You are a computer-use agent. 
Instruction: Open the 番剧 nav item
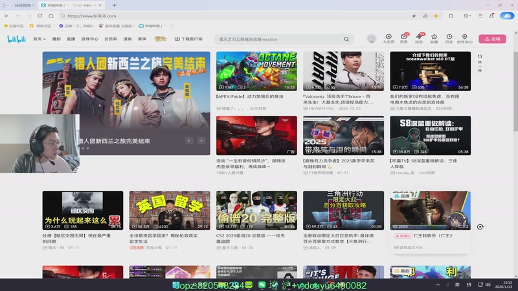[56, 39]
